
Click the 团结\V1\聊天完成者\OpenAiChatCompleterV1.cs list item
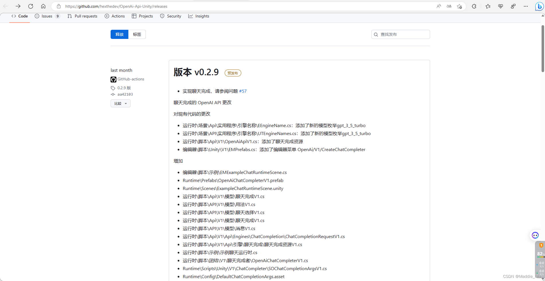point(245,260)
